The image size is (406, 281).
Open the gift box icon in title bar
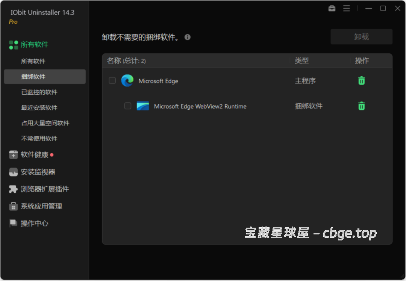(x=332, y=8)
